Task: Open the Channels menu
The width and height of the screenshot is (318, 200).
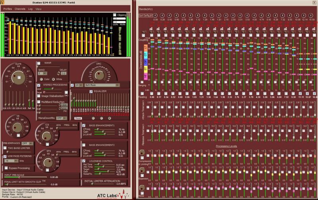Action: pos(20,8)
